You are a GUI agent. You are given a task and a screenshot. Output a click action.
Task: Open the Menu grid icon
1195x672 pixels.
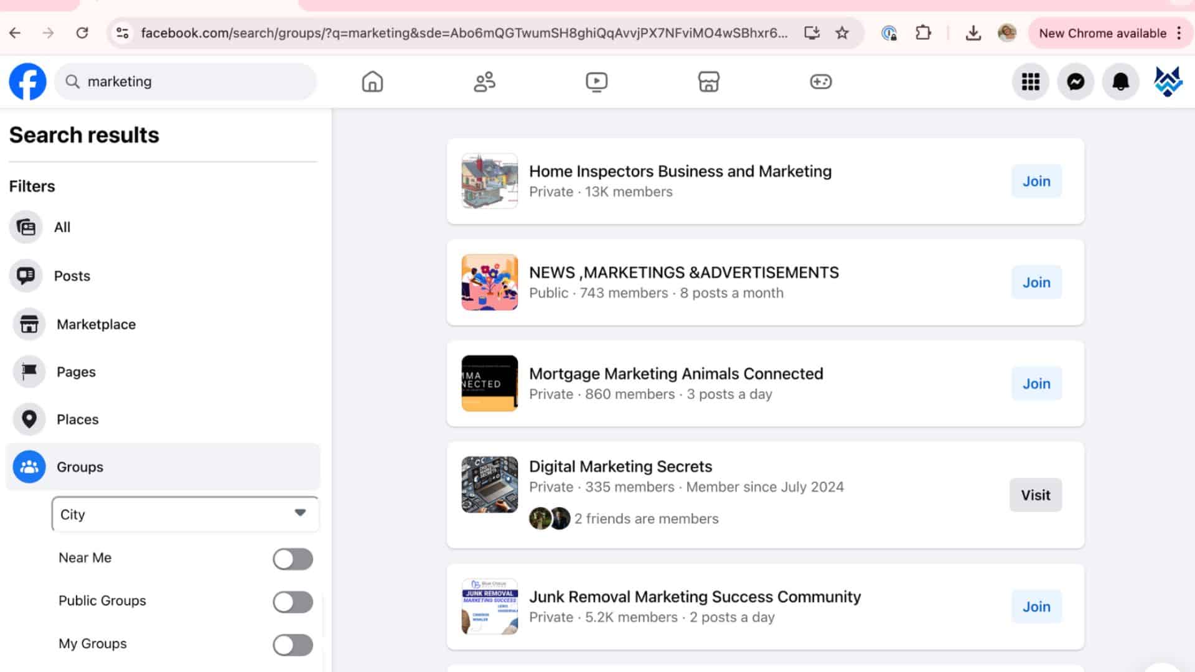[x=1031, y=82]
